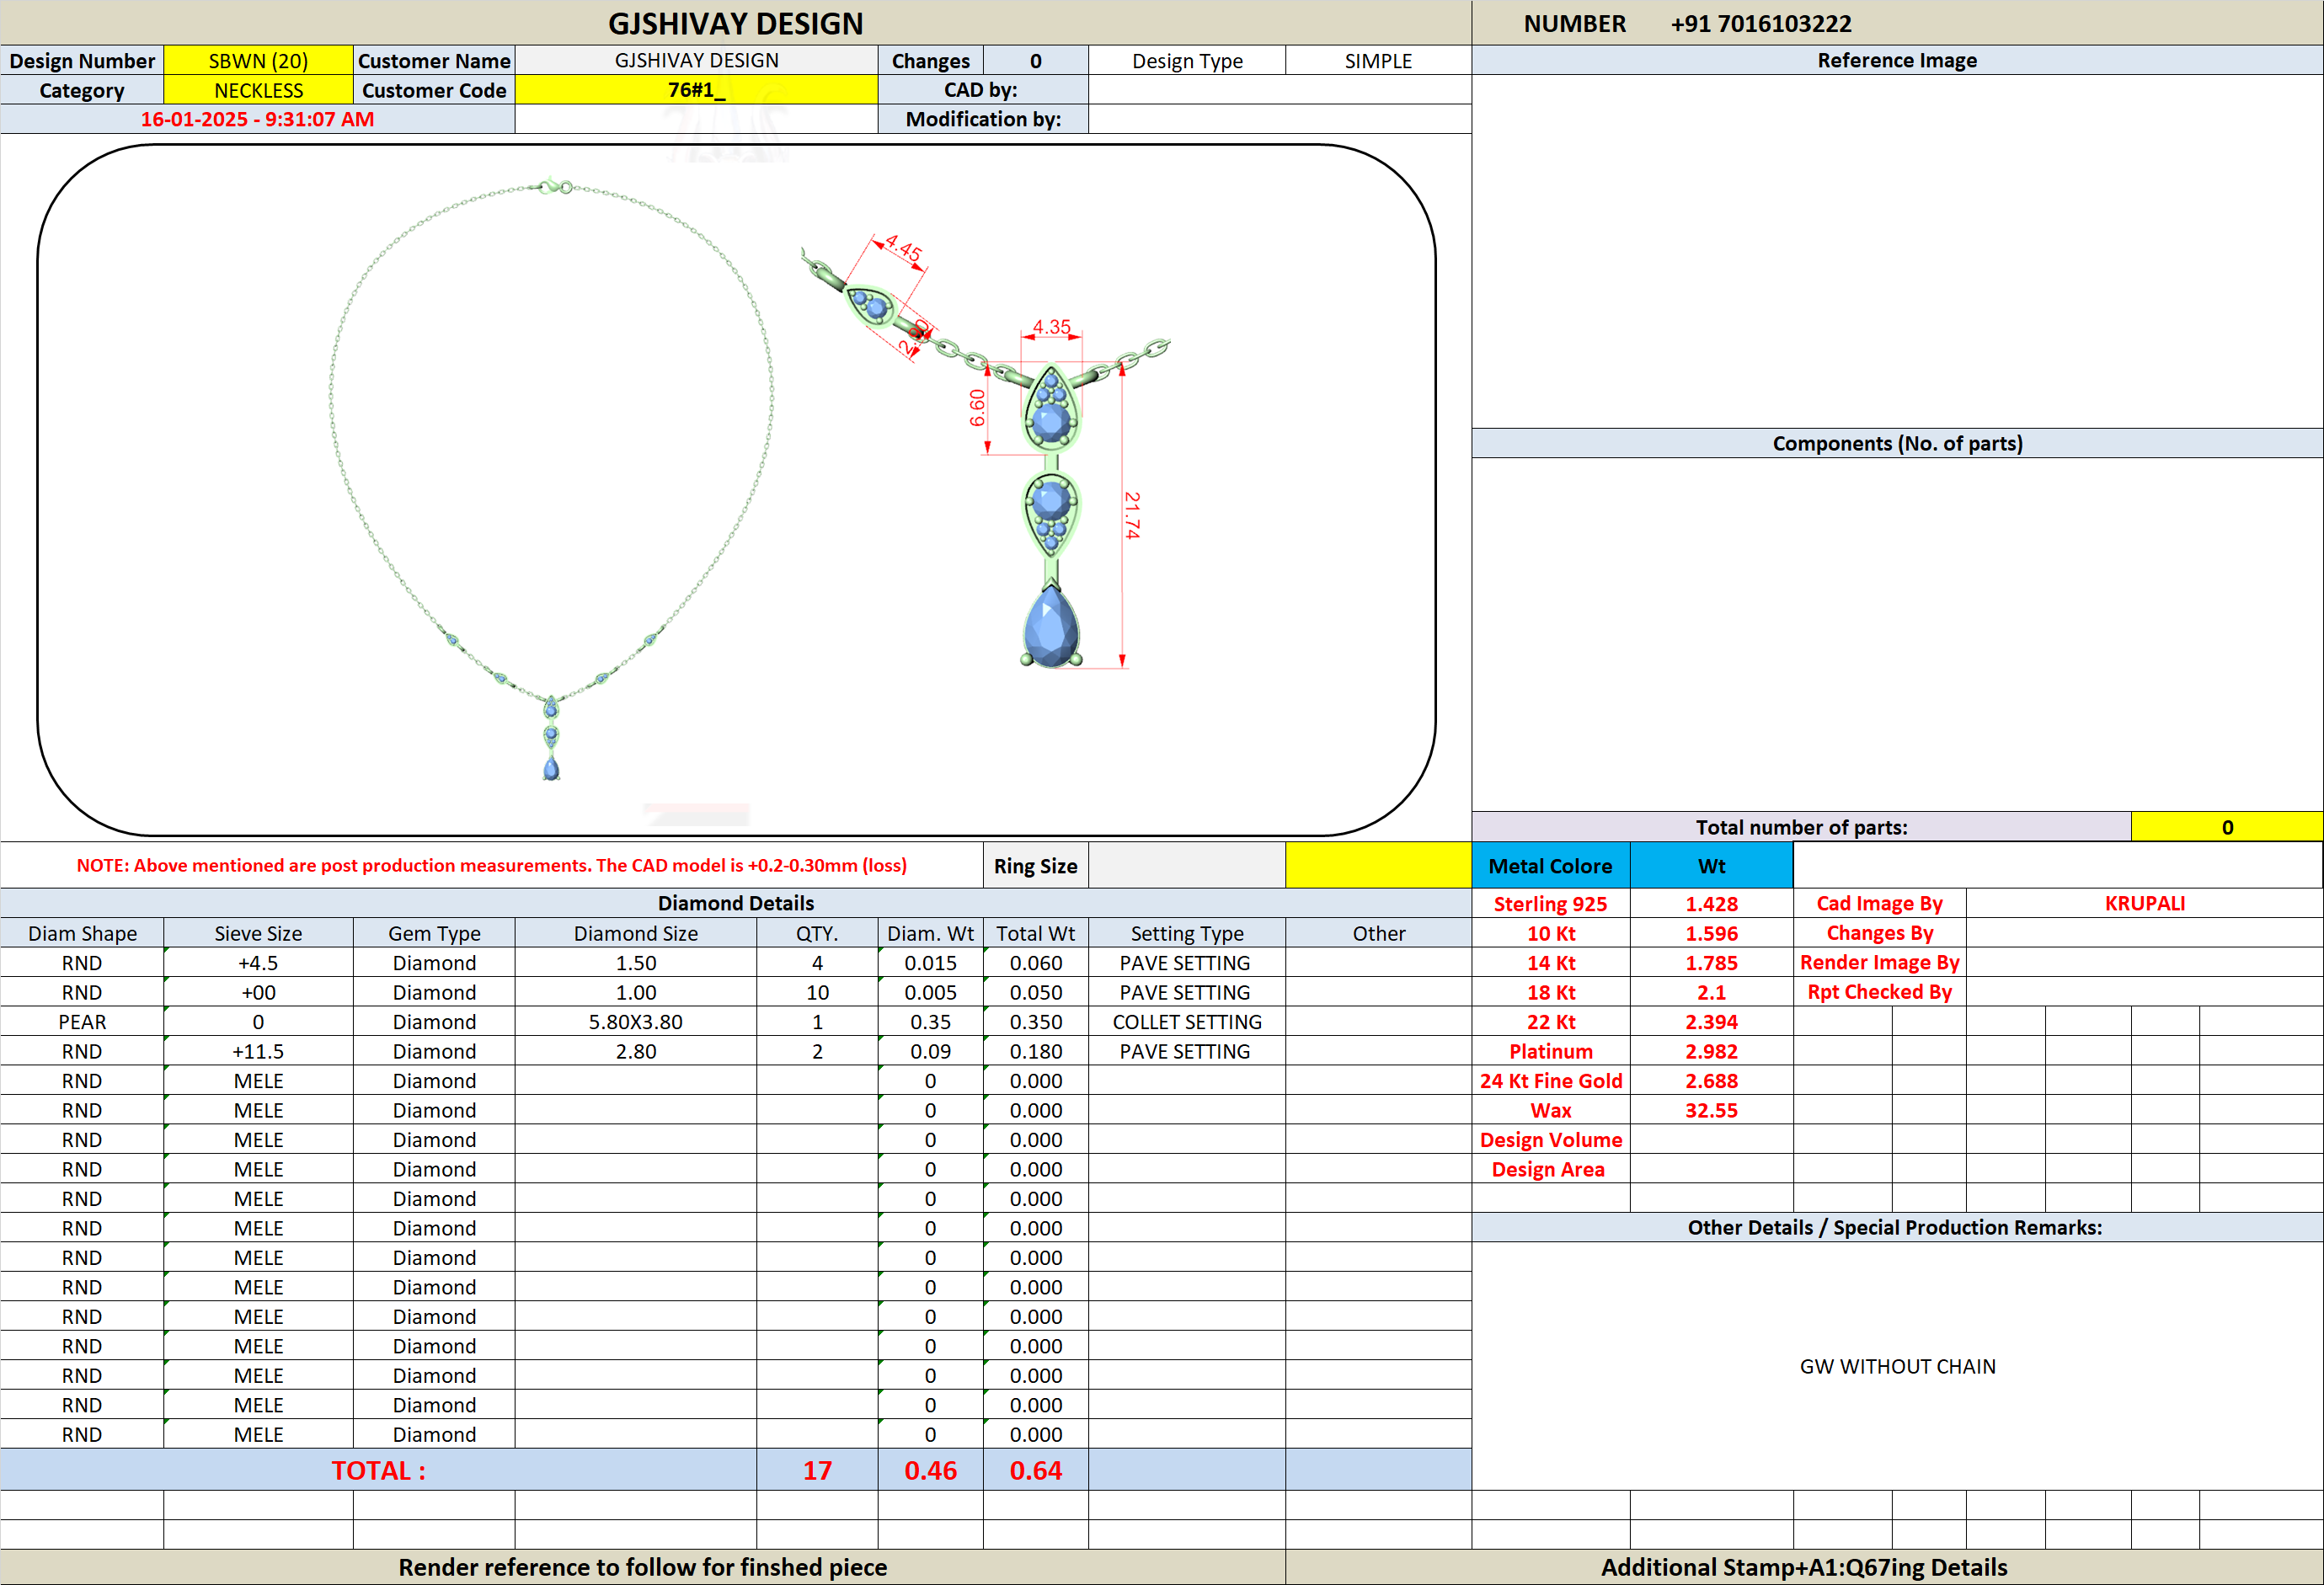
Task: Click the 'KRUPALI' Cad Image By value
Action: [x=2144, y=903]
